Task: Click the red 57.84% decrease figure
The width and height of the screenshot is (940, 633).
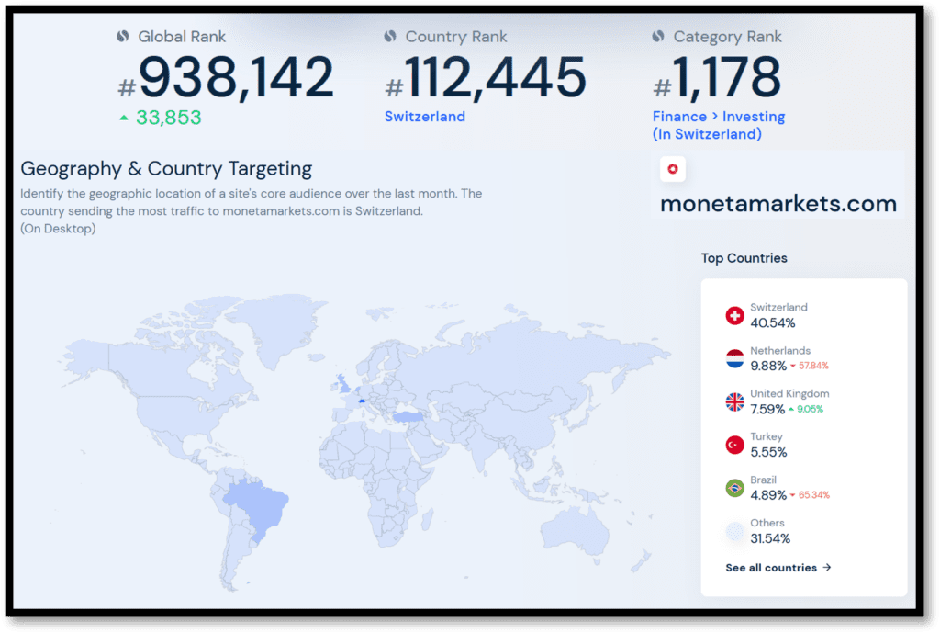Action: (813, 366)
